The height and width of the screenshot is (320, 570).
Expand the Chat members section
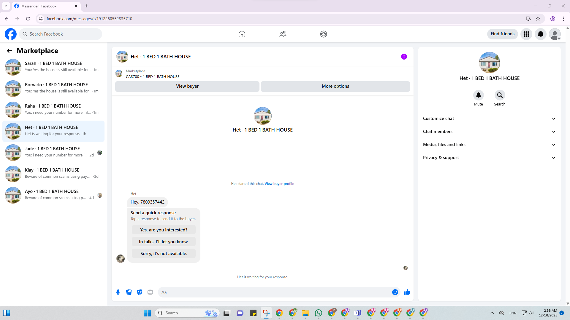tap(489, 132)
